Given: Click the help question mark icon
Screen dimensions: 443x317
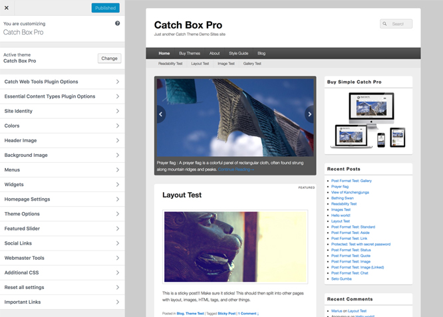Looking at the screenshot, I should point(118,23).
